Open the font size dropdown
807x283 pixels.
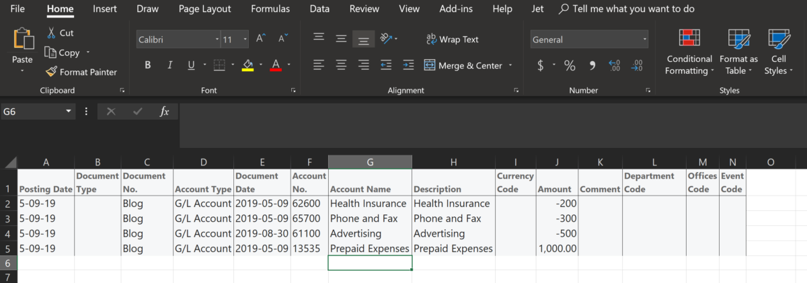[x=245, y=40]
